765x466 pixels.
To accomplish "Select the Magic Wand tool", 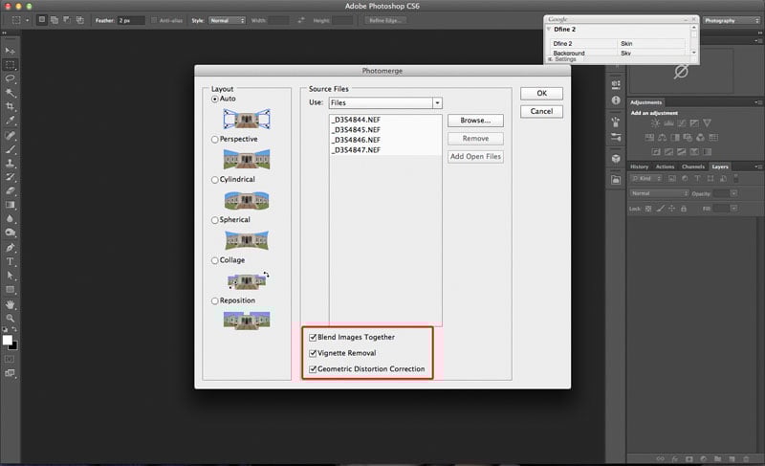I will point(10,93).
